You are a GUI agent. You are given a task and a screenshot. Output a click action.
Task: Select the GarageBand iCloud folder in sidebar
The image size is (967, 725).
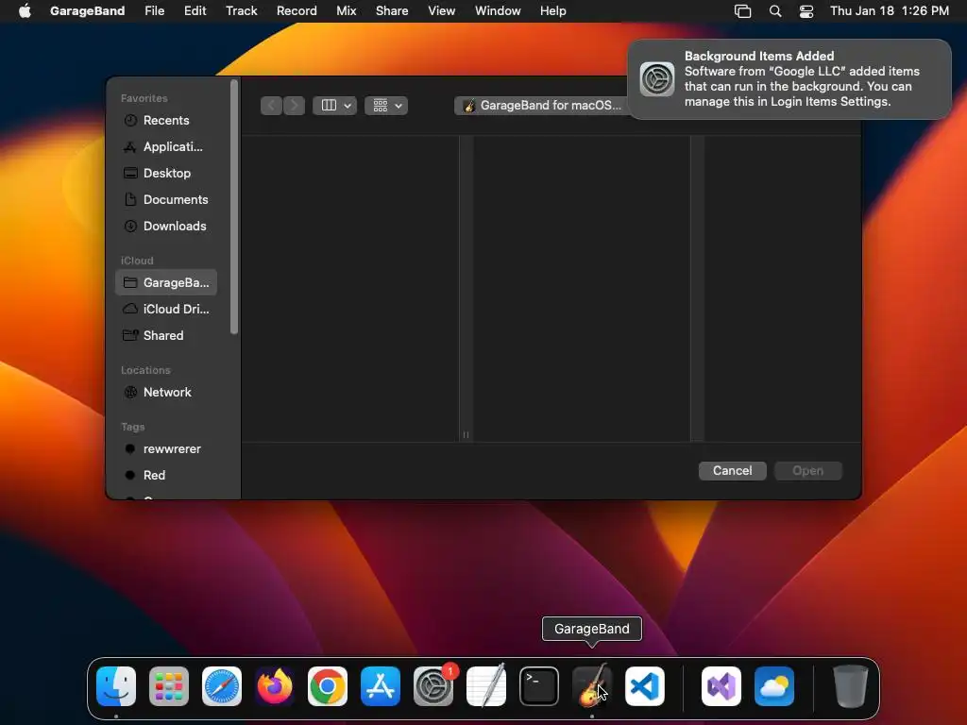click(x=166, y=282)
